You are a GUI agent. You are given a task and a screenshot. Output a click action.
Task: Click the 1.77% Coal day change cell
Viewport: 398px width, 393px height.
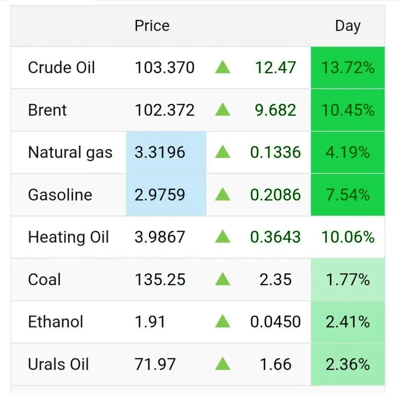(347, 280)
